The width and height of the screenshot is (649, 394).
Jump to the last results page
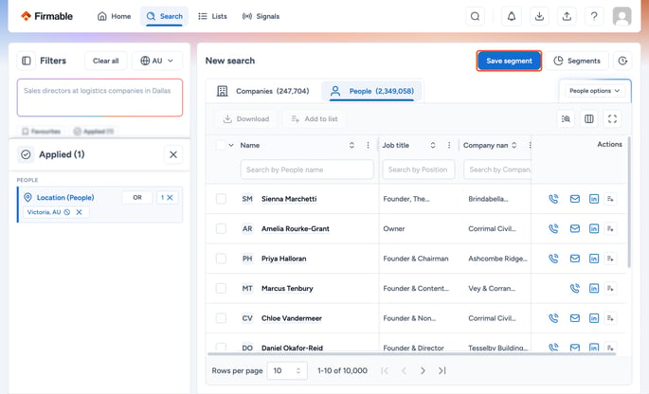pos(442,371)
